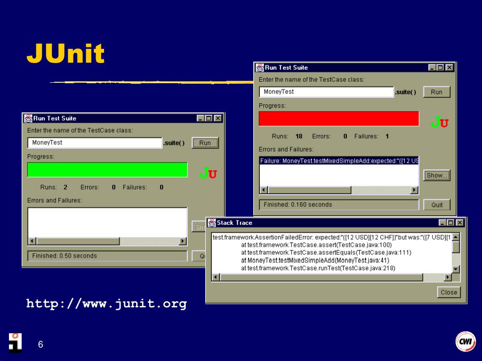Close the Stack Trace window via title bar X
This screenshot has width=482, height=361.
pyautogui.click(x=459, y=222)
